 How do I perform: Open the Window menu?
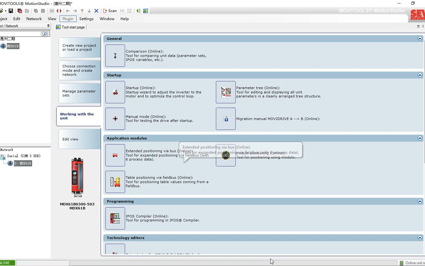(x=107, y=19)
